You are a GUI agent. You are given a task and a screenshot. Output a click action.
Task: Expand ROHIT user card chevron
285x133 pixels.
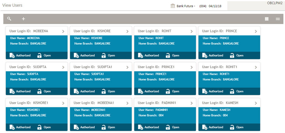(x=192, y=31)
